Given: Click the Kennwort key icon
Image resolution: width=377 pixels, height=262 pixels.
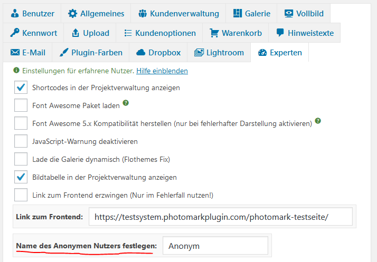Looking at the screenshot, I should pos(15,33).
